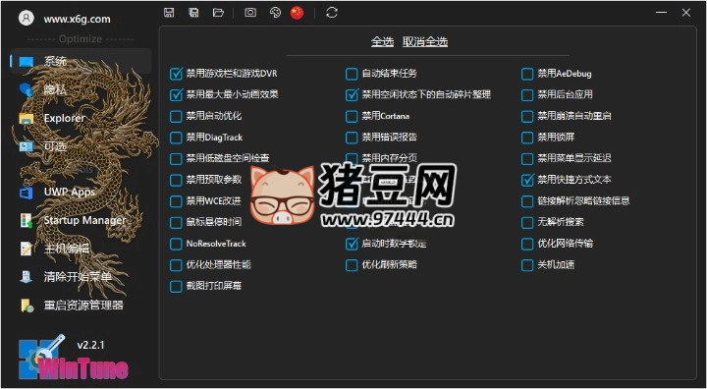Click the camera screenshot toolbar icon
The image size is (707, 389).
[x=250, y=13]
